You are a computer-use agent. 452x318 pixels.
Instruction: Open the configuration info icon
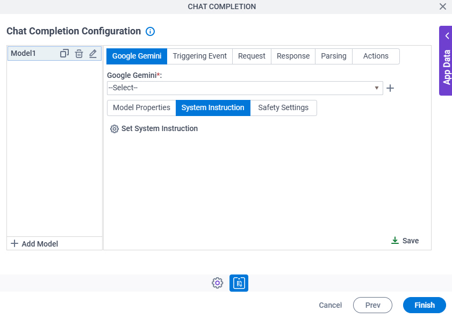point(150,31)
